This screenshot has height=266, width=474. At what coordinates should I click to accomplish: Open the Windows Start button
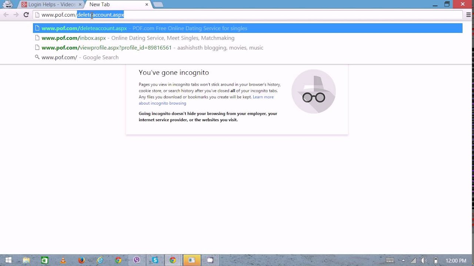(8, 260)
